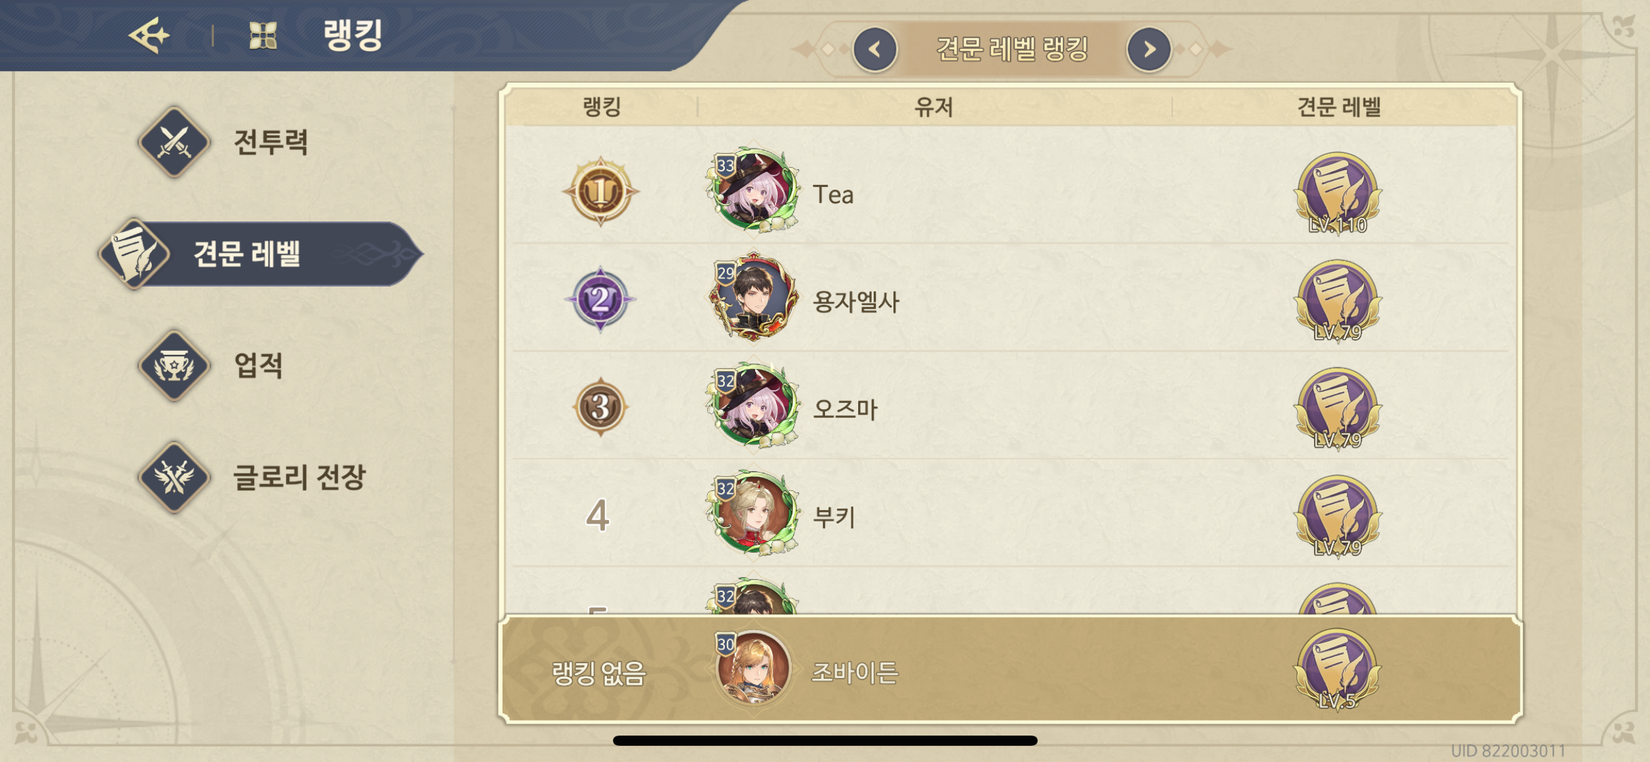Image resolution: width=1650 pixels, height=762 pixels.
Task: Open player 오즈마's name entry
Action: pyautogui.click(x=845, y=409)
